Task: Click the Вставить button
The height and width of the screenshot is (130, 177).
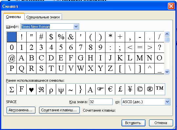Action: point(133,123)
